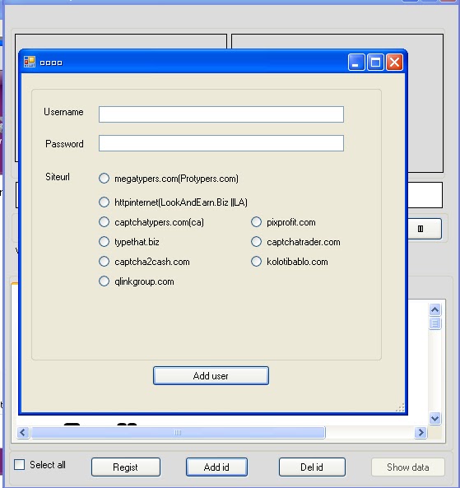Viewport: 460px width, 488px height.
Task: Click the Add user button
Action: pos(211,375)
